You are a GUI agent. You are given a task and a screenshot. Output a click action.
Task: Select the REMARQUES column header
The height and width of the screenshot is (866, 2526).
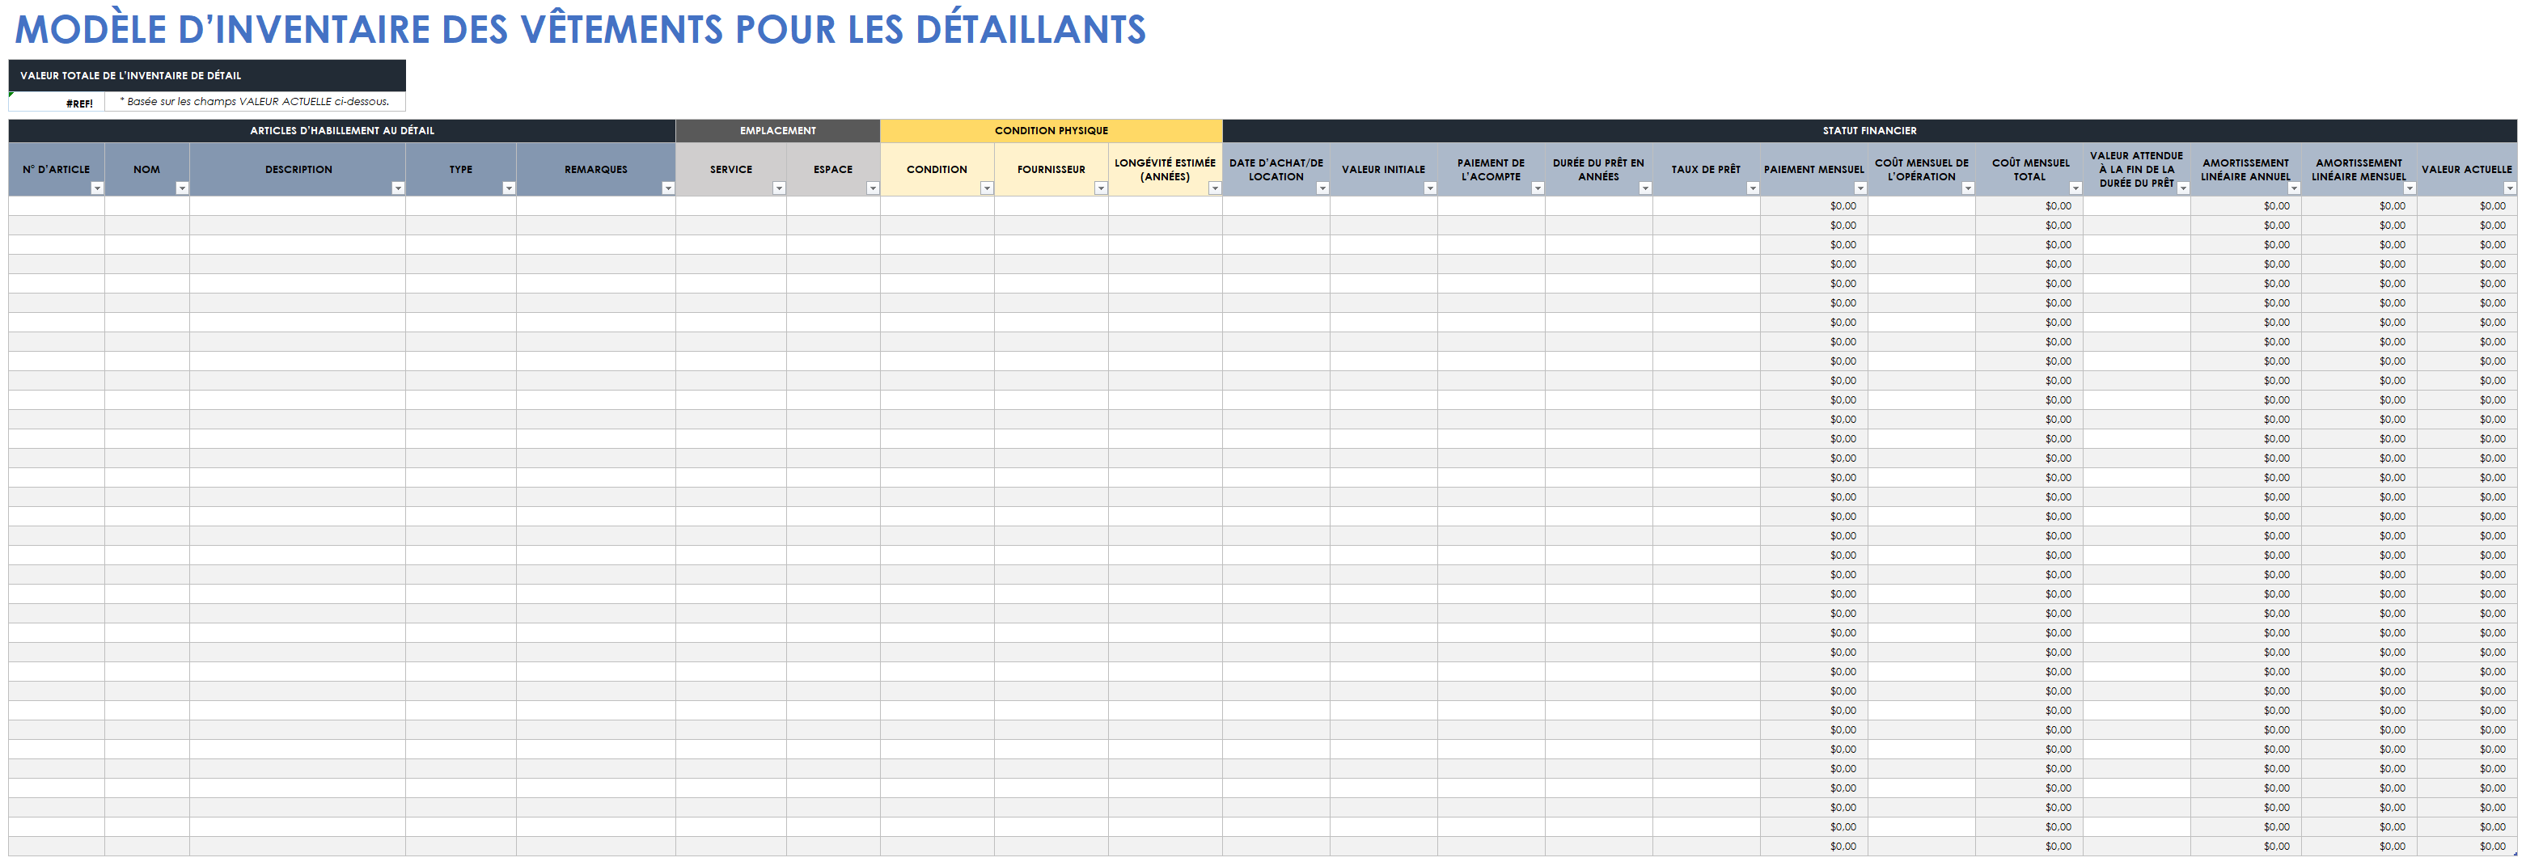point(595,169)
